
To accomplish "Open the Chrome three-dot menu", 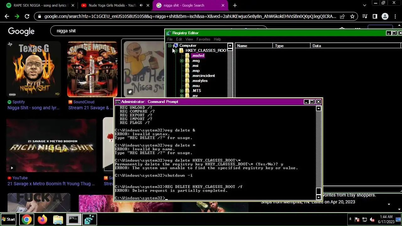I will pyautogui.click(x=395, y=16).
